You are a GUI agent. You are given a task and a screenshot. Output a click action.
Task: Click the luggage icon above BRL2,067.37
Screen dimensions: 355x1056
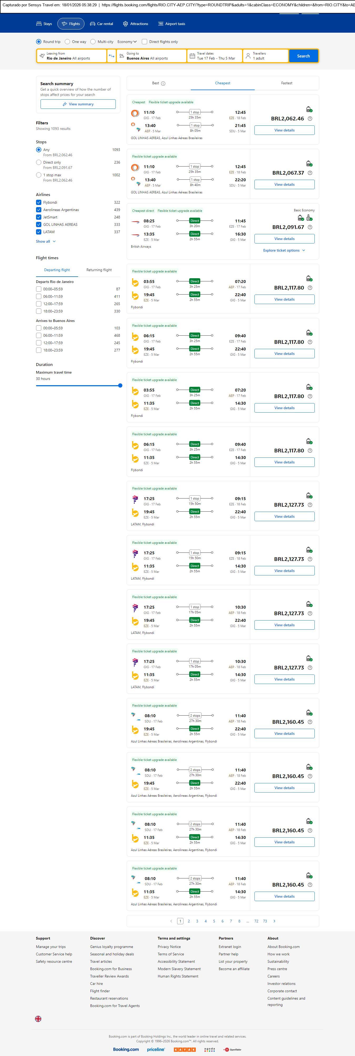tap(309, 164)
